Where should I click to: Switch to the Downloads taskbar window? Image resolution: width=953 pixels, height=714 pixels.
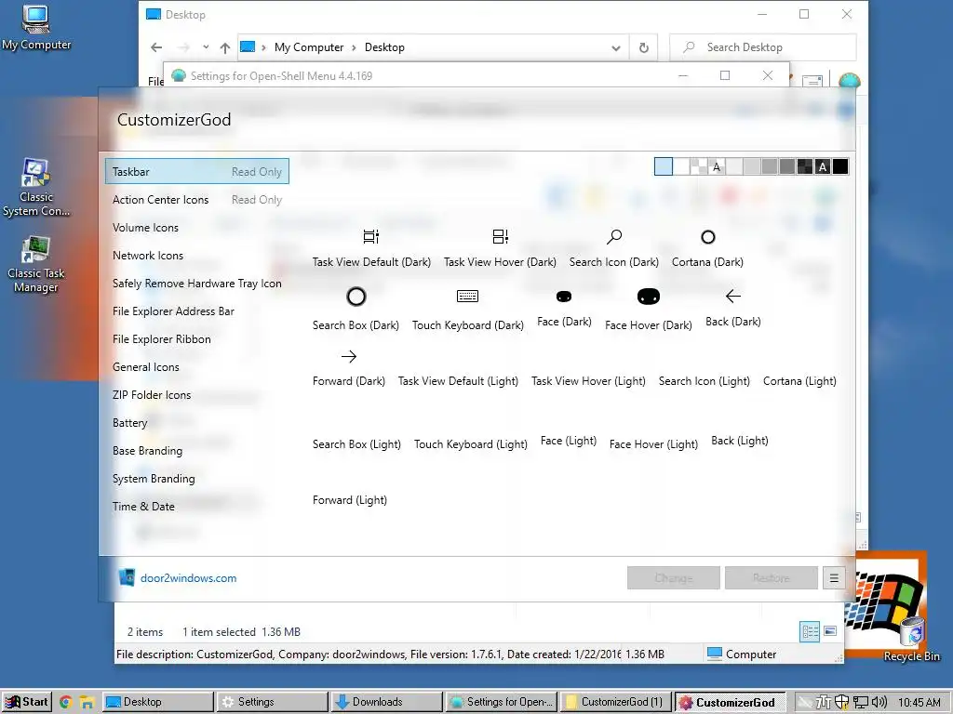(x=386, y=702)
